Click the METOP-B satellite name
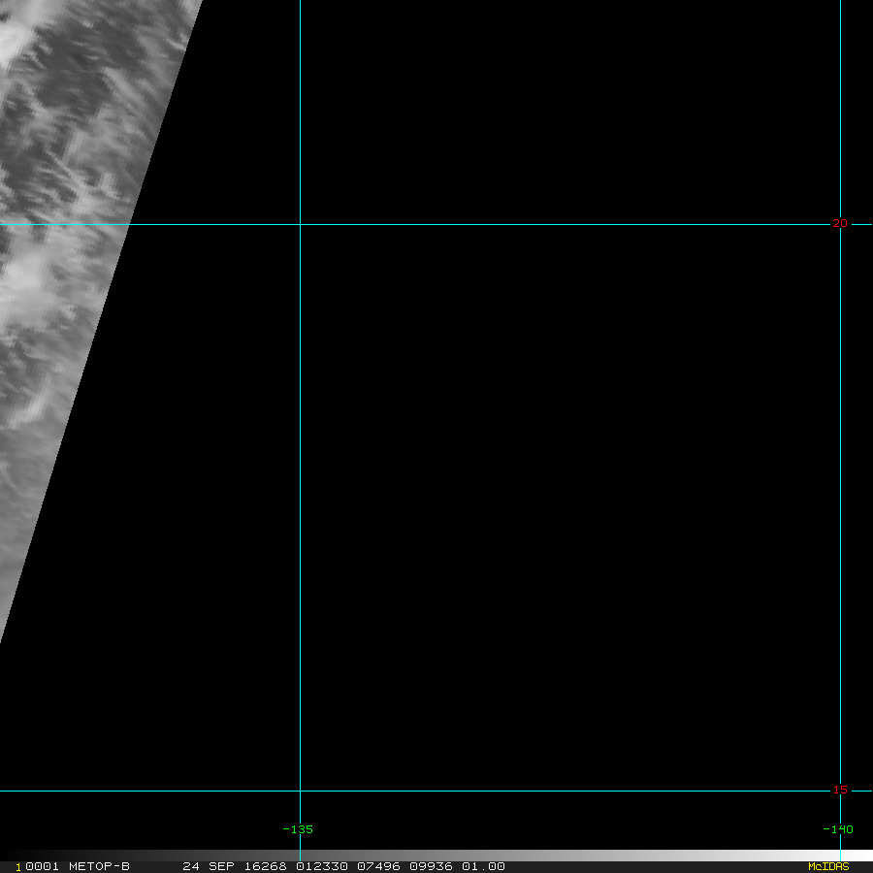The width and height of the screenshot is (873, 873). pos(99,866)
